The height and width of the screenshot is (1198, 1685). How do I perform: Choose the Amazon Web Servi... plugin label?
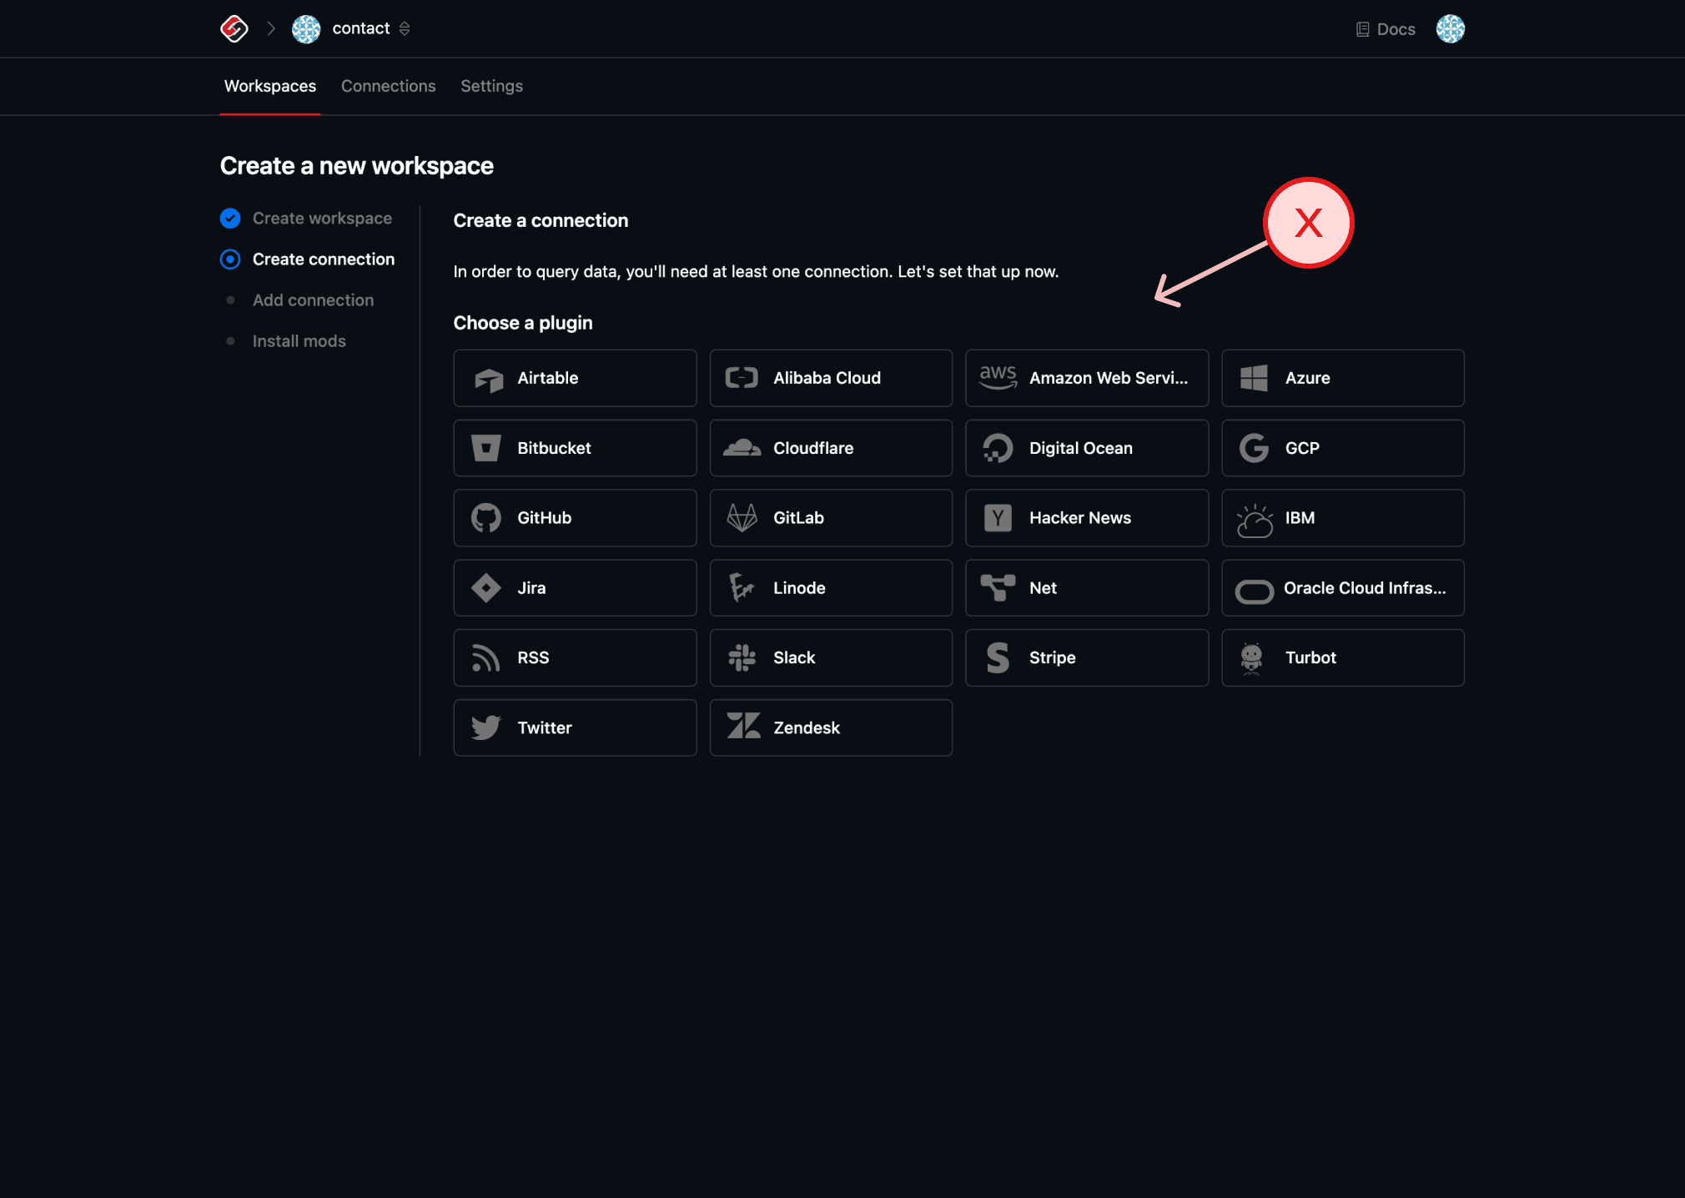coord(1109,378)
